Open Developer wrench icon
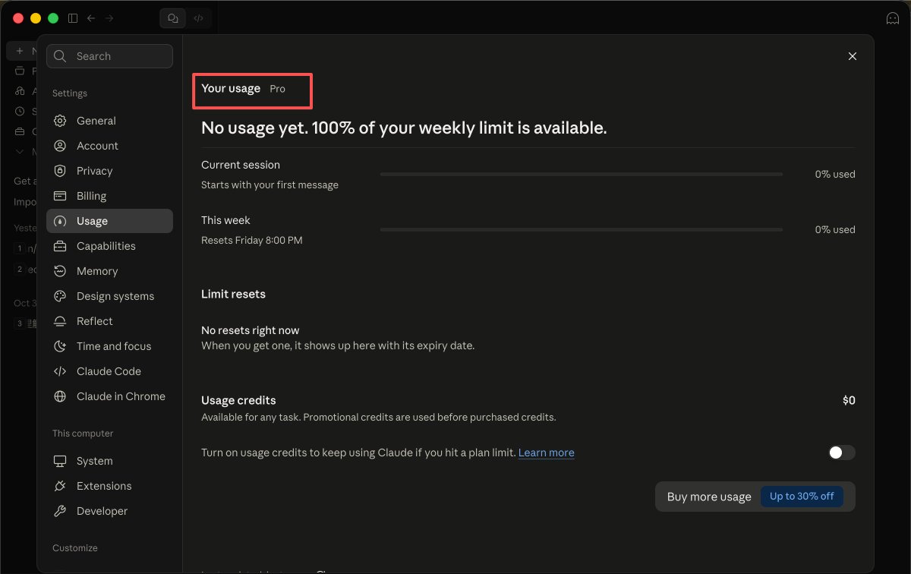The height and width of the screenshot is (574, 911). [x=61, y=511]
